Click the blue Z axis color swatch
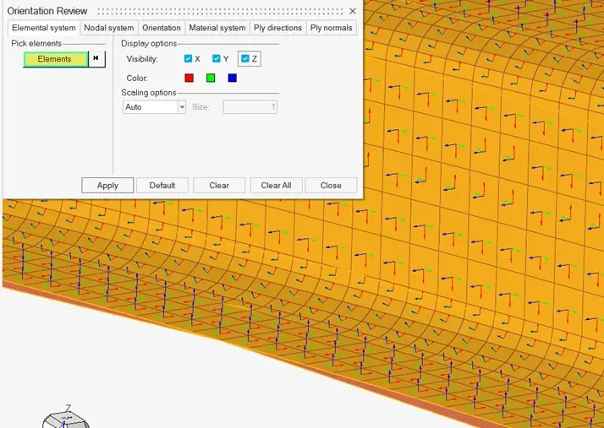The width and height of the screenshot is (604, 428). [233, 79]
